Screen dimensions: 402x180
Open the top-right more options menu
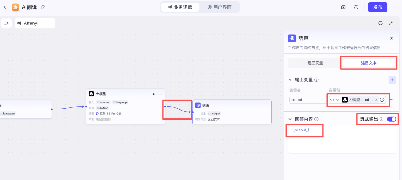click(396, 7)
